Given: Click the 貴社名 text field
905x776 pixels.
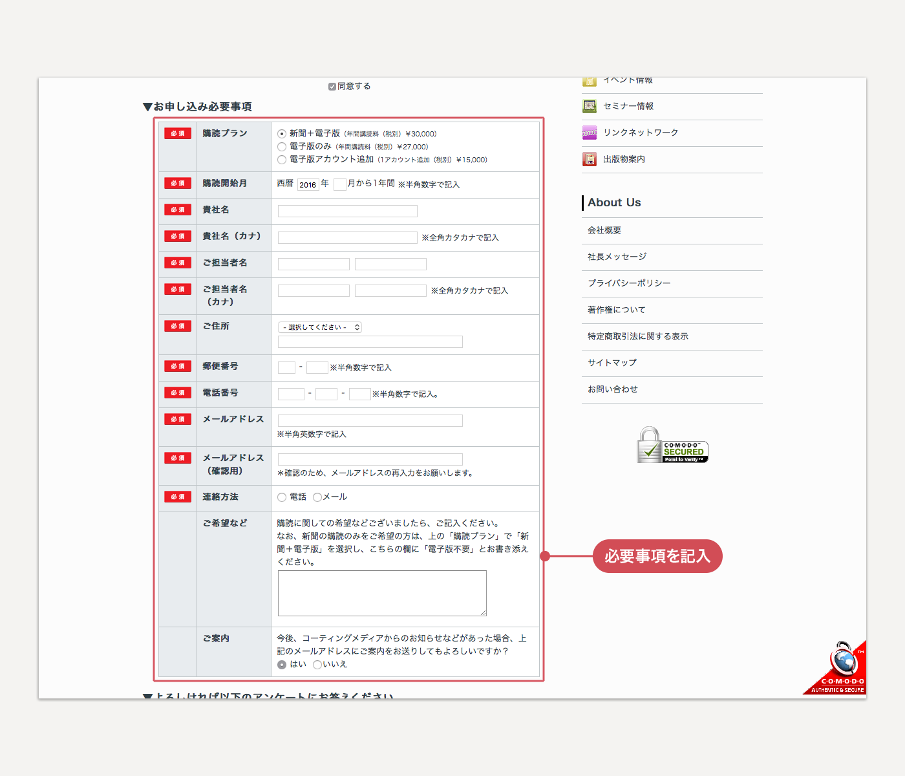Looking at the screenshot, I should (x=347, y=211).
